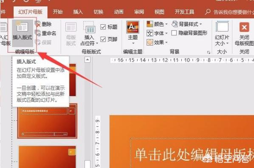
Task: Click the thumbnail pane scroll-up arrow
Action: coord(87,60)
